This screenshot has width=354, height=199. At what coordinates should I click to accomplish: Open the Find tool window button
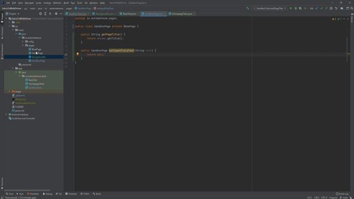(x=9, y=194)
